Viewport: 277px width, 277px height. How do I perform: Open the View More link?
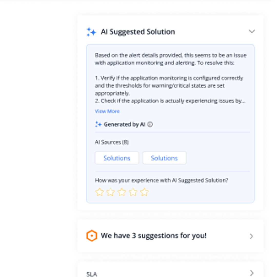pyautogui.click(x=107, y=111)
